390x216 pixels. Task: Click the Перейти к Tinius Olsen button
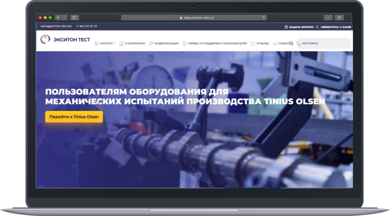[x=74, y=117]
